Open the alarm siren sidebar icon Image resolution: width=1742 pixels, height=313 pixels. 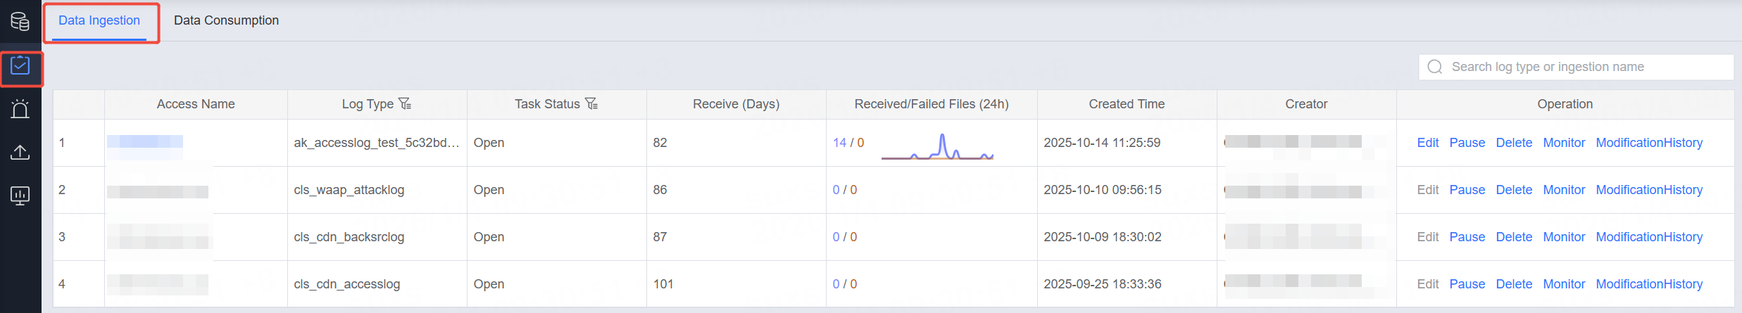(20, 109)
